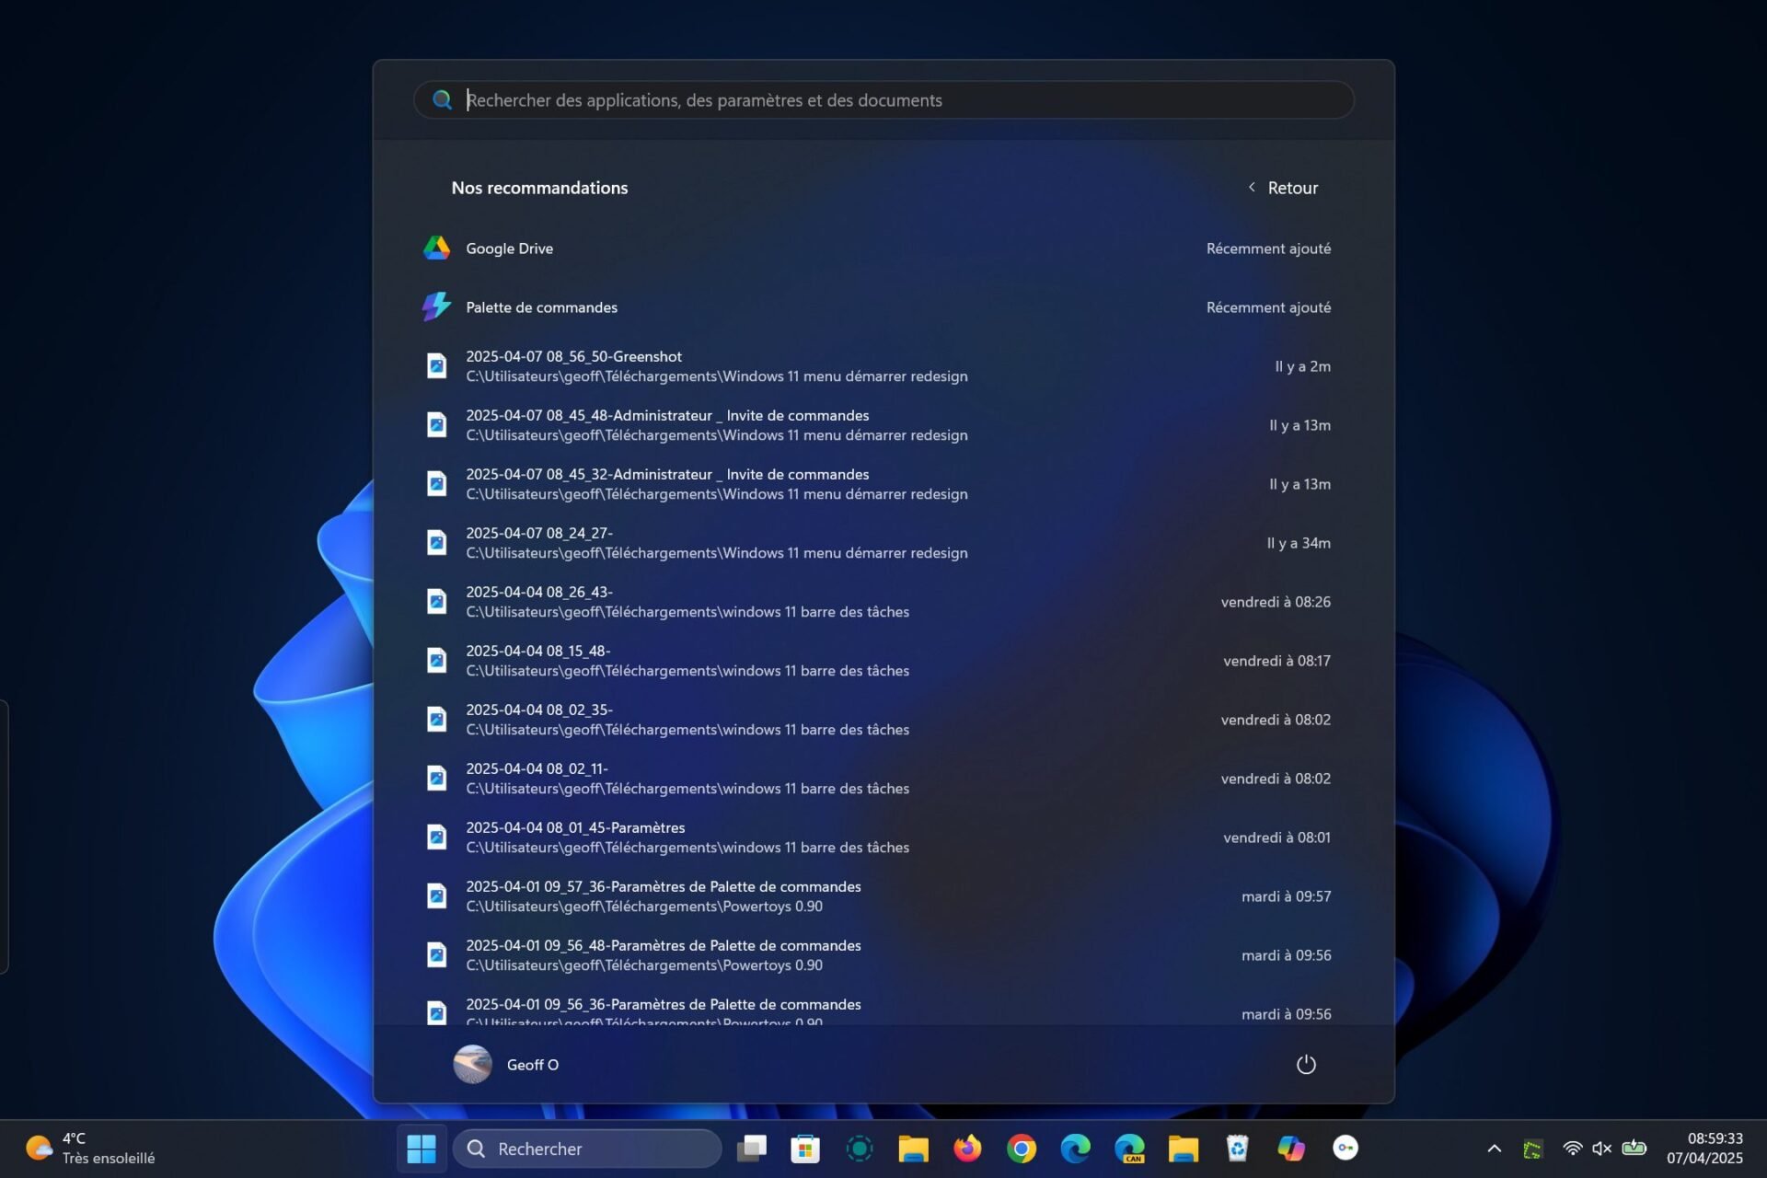The width and height of the screenshot is (1767, 1178).
Task: Click the Start menu search field
Action: (x=883, y=100)
